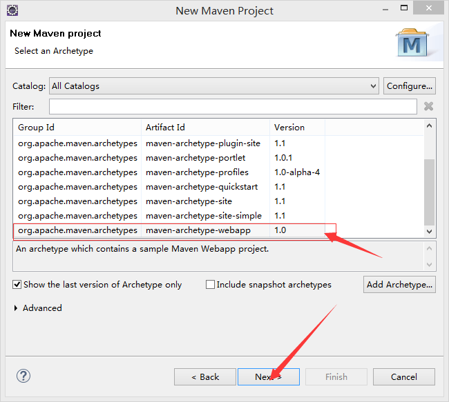Click the description box scroll up arrow

tap(429, 248)
